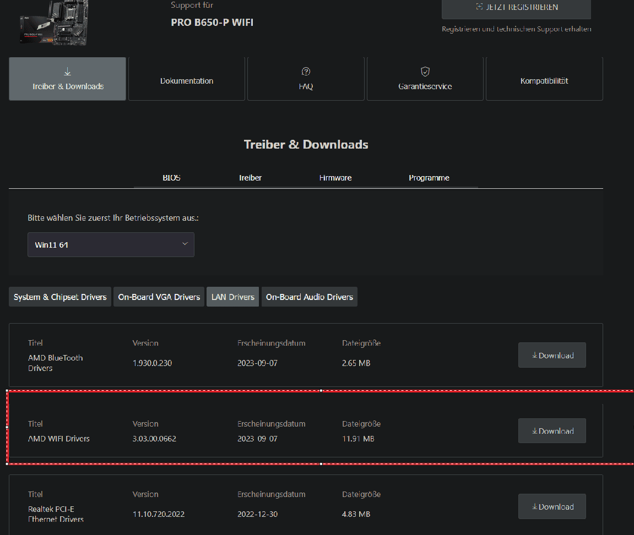Click version number 1.930.0.230

(153, 363)
